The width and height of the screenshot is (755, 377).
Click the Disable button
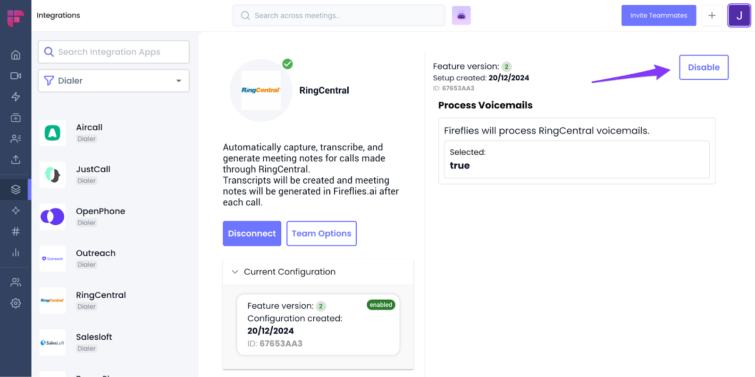[x=704, y=67]
